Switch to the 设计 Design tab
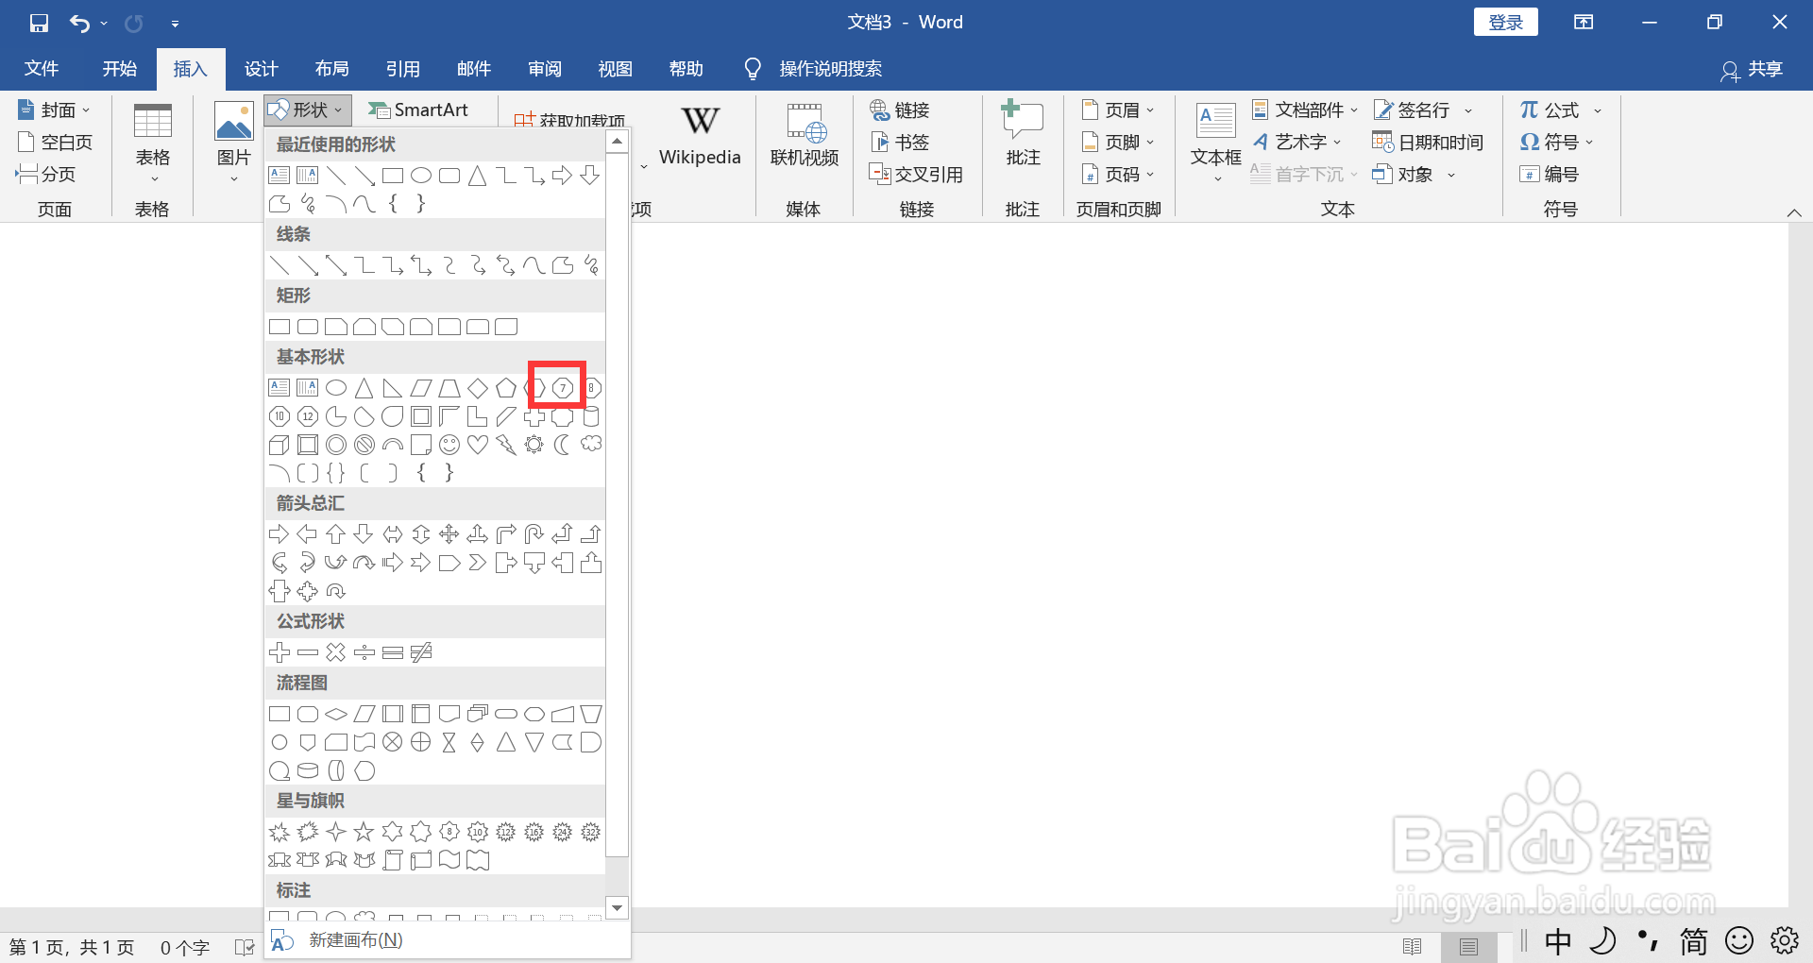The height and width of the screenshot is (963, 1813). (262, 69)
